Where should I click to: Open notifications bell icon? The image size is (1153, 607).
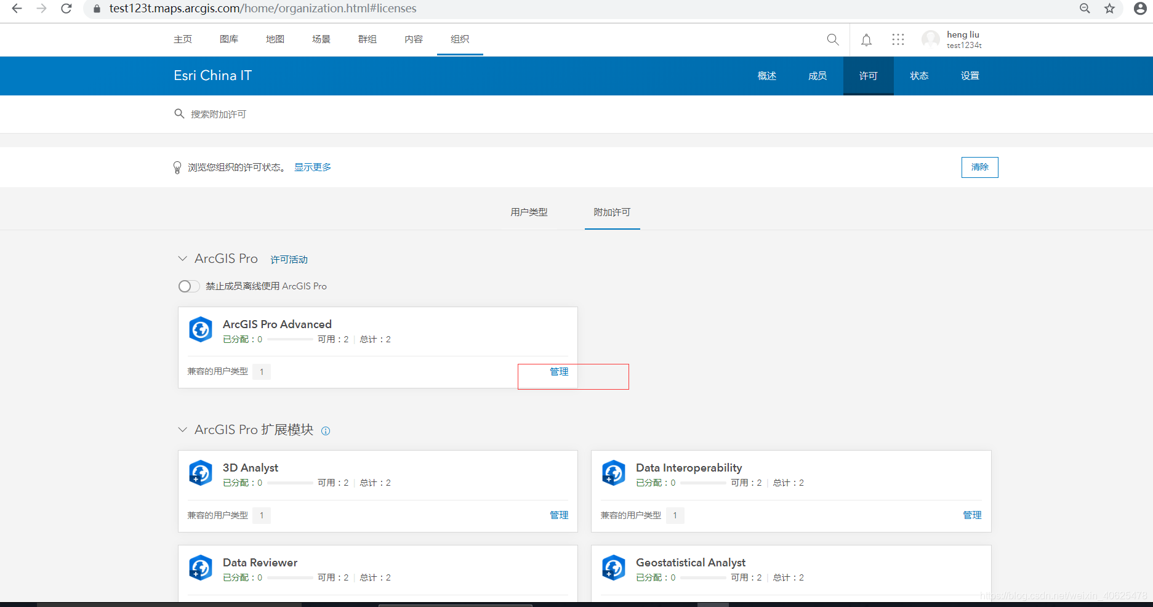click(x=866, y=40)
